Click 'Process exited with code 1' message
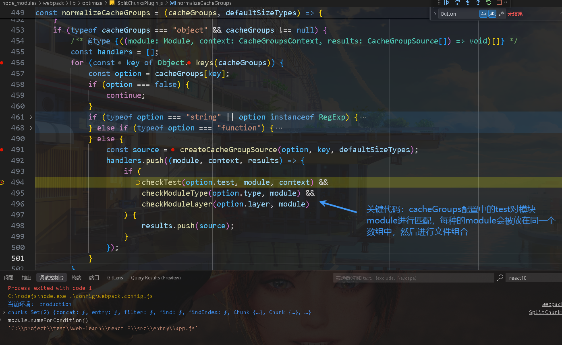Image resolution: width=562 pixels, height=345 pixels. pos(50,288)
